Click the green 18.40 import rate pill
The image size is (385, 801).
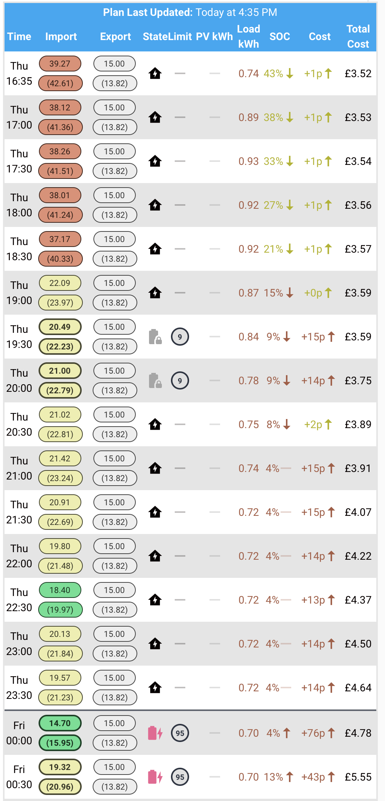point(60,590)
